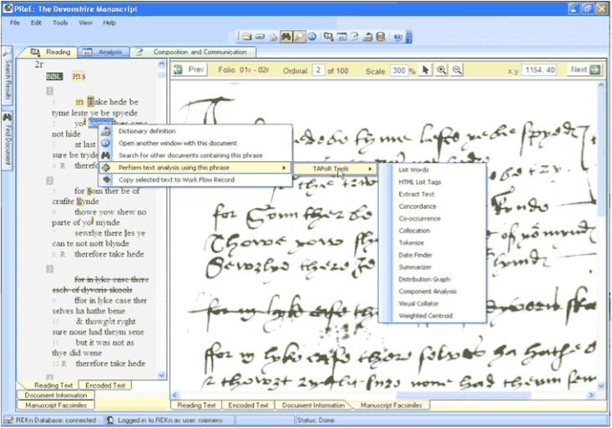Screen dimensions: 612x428
Task: Open the folder icon in the toolbar
Action: pyautogui.click(x=247, y=37)
